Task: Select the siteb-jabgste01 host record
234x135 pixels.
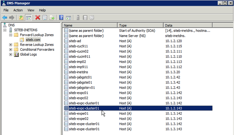Action: click(138, 83)
